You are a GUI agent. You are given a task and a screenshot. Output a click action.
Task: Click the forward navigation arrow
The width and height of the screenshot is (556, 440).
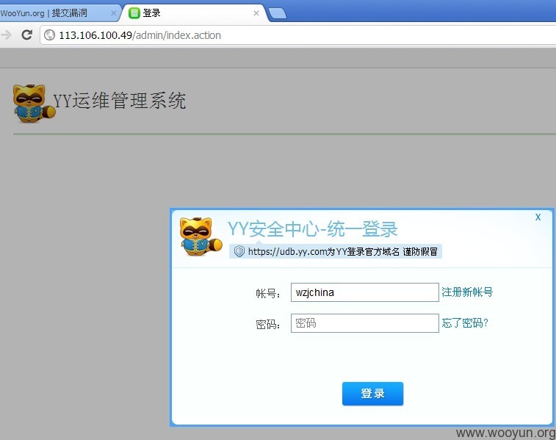[6, 35]
